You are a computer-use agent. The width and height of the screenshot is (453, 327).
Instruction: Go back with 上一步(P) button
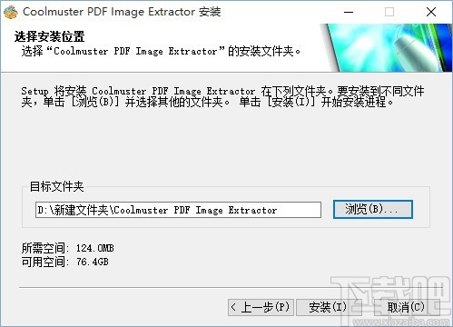[x=261, y=308]
